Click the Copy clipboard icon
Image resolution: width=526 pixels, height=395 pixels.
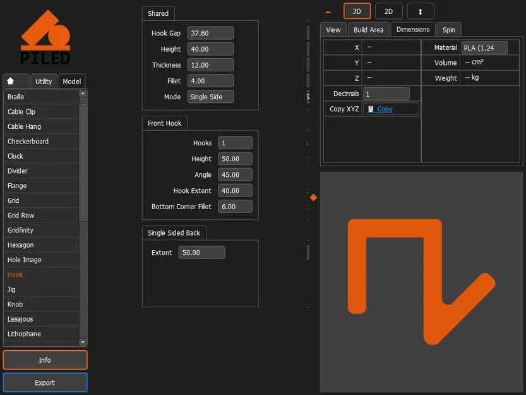pos(370,109)
